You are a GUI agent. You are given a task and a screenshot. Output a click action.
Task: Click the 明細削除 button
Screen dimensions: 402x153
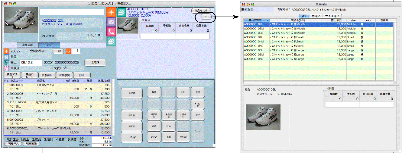31,144
